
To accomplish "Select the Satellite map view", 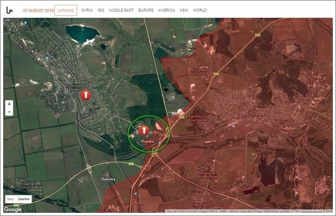I will (24, 199).
